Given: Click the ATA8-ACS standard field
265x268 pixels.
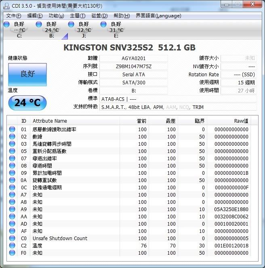Looking at the screenshot, I should tap(178, 99).
